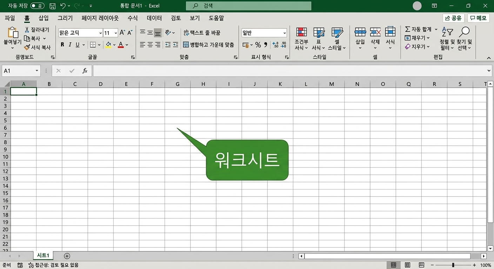494x269 pixels.
Task: Click the Orientation text angle icon
Action: pos(168,33)
